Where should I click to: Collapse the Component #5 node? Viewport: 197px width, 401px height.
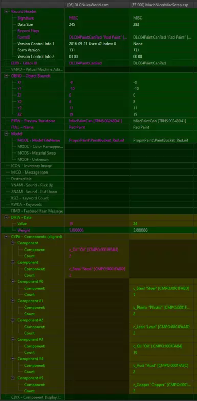[12, 378]
